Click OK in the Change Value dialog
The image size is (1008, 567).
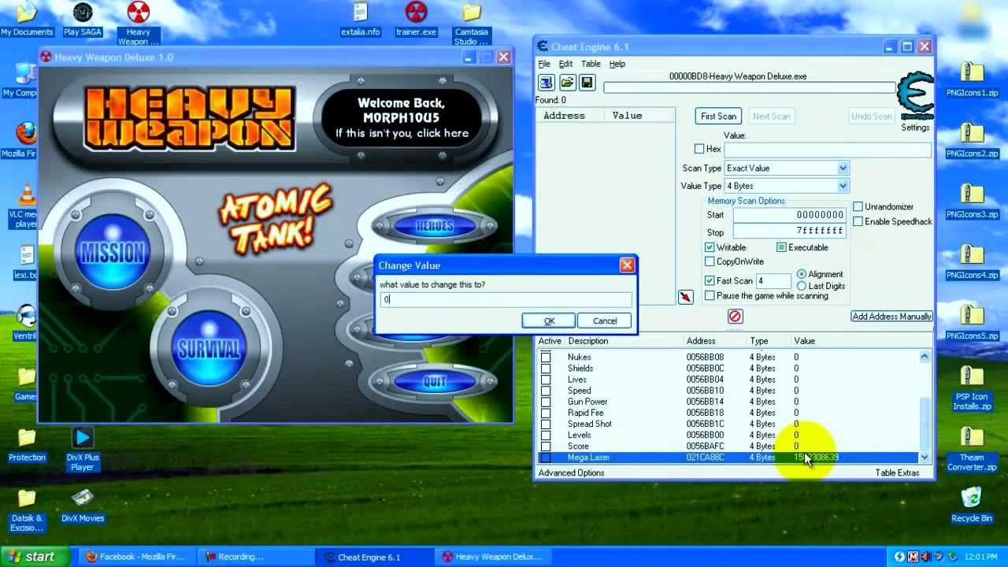tap(549, 321)
